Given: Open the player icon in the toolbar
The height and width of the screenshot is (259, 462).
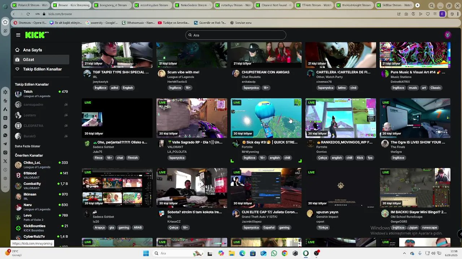Looking at the screenshot, I should (x=420, y=14).
